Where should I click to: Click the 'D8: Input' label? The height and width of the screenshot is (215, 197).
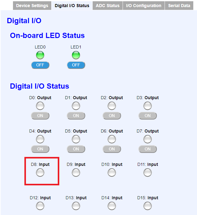(x=40, y=164)
